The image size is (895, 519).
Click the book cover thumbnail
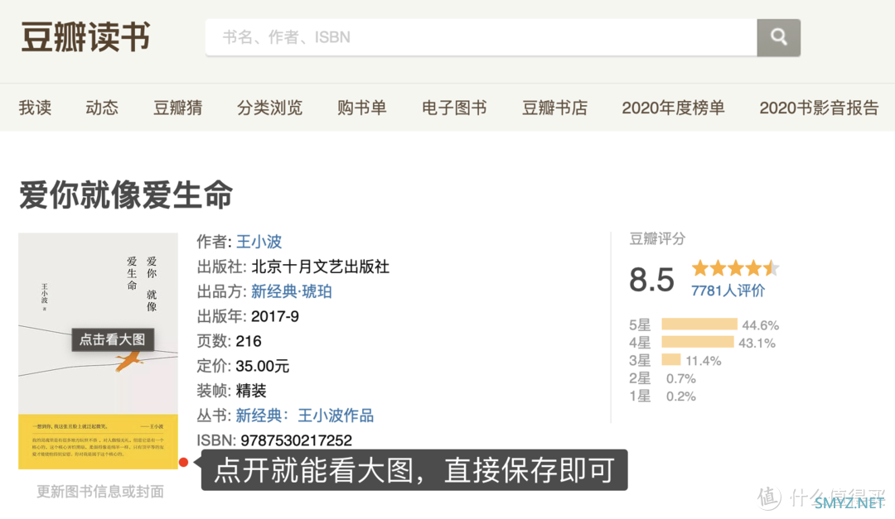(x=98, y=351)
